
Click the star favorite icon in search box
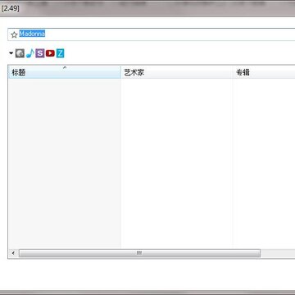pyautogui.click(x=14, y=34)
